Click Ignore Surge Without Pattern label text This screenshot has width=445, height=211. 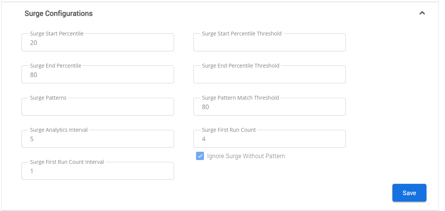[x=246, y=156]
